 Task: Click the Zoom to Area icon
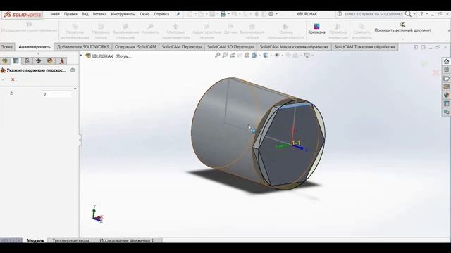(225, 55)
